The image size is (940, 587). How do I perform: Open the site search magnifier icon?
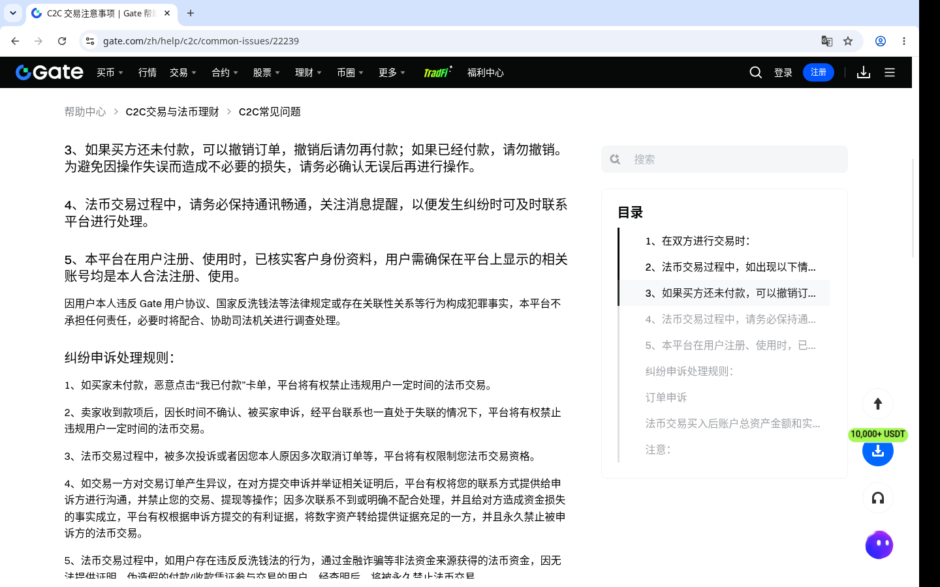click(x=756, y=72)
